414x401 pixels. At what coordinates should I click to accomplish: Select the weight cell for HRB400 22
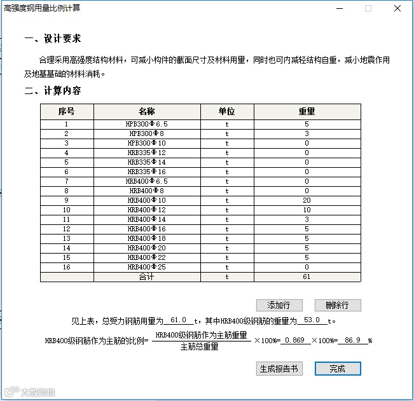(x=307, y=257)
